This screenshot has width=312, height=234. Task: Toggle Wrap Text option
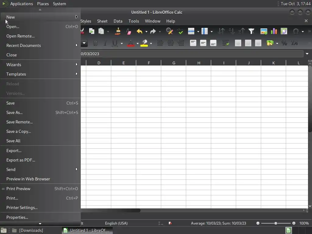(226, 43)
